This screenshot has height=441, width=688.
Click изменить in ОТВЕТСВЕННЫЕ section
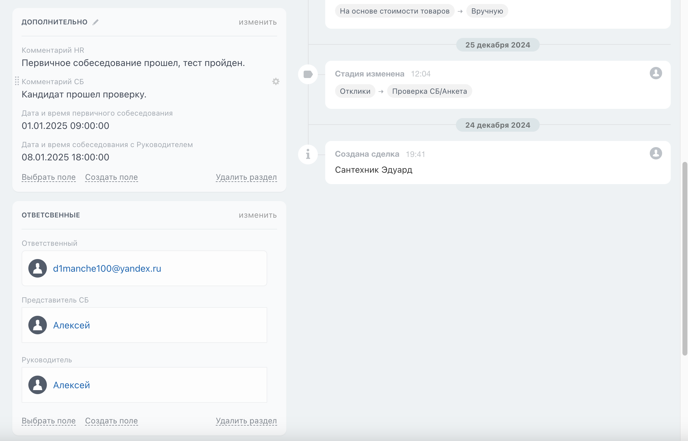[x=258, y=215]
